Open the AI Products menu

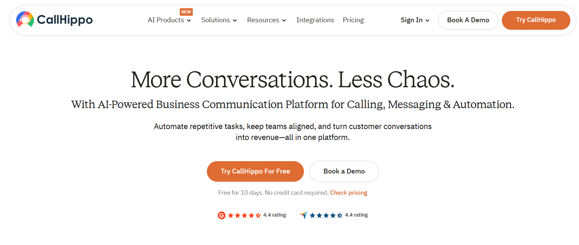166,20
